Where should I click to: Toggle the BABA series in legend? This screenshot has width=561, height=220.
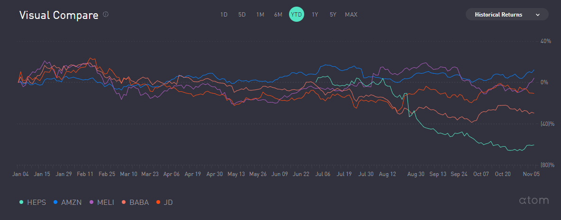[136, 202]
